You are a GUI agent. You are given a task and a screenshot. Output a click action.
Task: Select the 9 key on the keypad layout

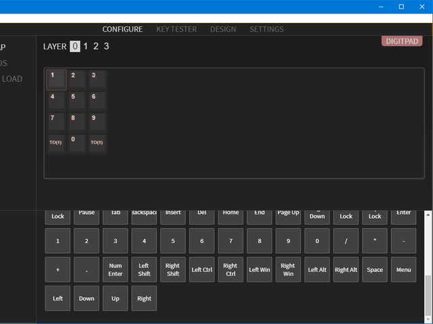[97, 122]
